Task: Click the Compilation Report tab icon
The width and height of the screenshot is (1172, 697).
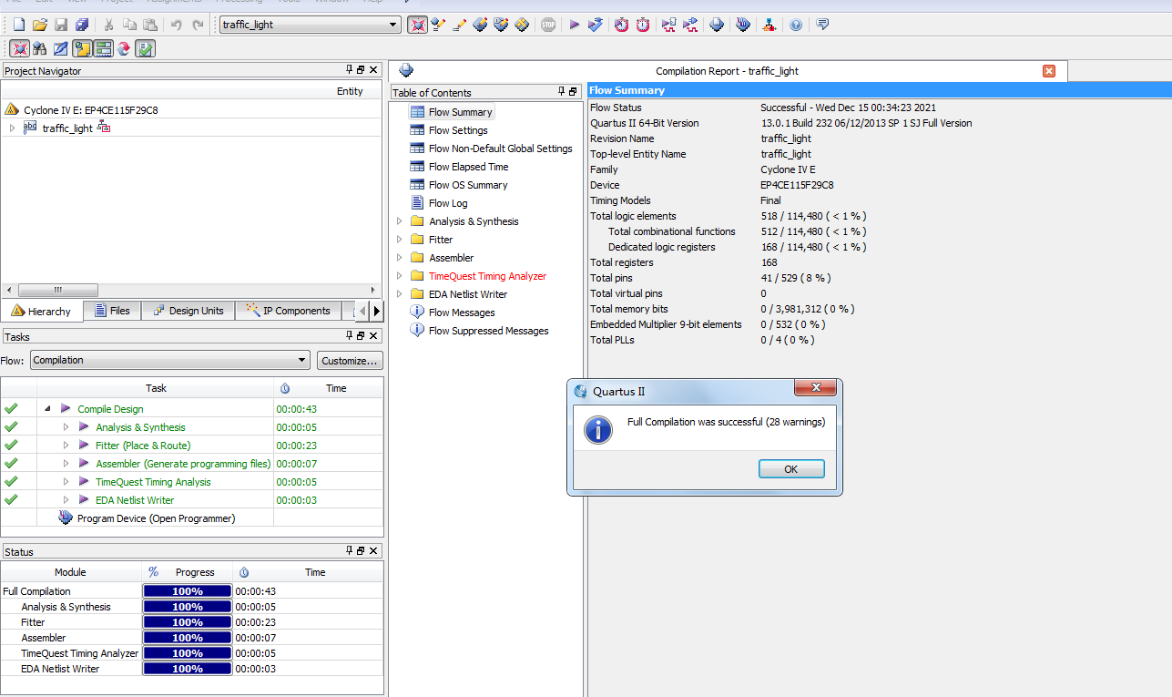Action: point(406,70)
